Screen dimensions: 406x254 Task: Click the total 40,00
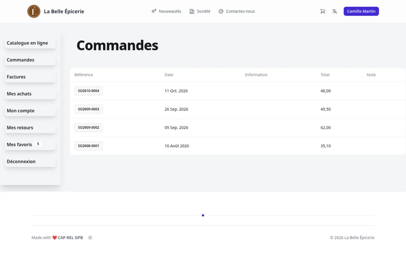325,91
